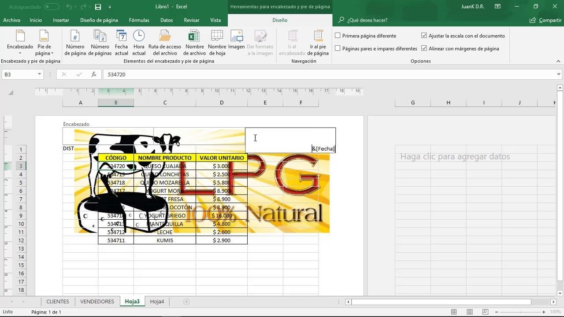The width and height of the screenshot is (564, 317).
Task: Open the Revisar tab
Action: pos(192,20)
